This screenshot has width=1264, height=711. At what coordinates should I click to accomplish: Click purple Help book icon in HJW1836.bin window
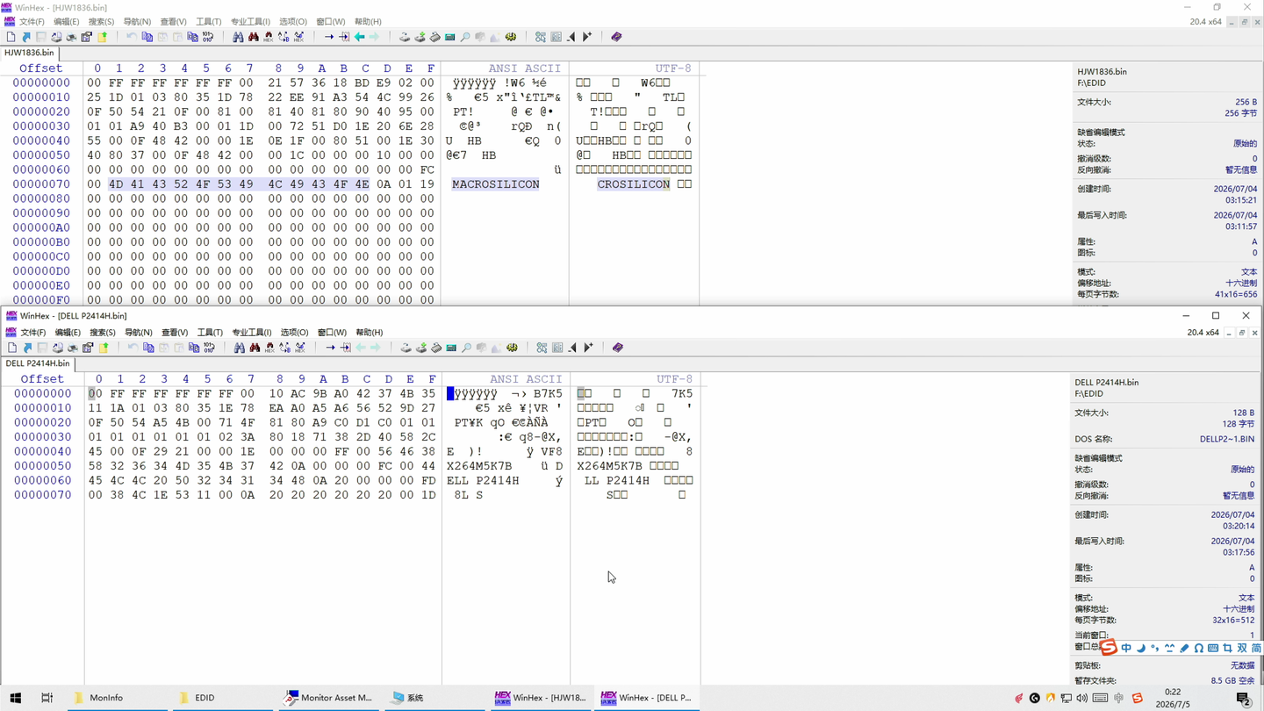click(616, 37)
